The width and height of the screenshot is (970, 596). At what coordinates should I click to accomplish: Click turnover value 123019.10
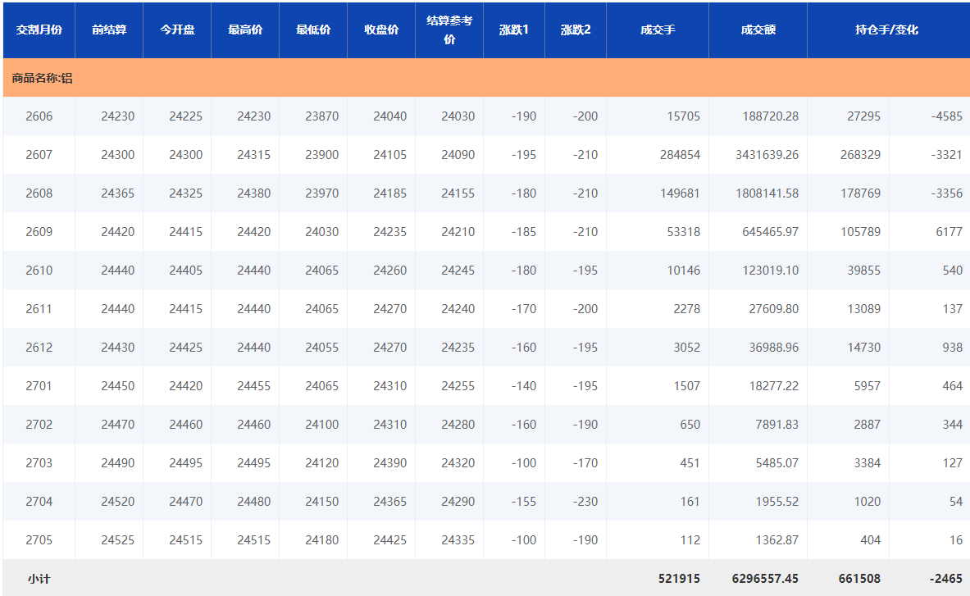(771, 271)
